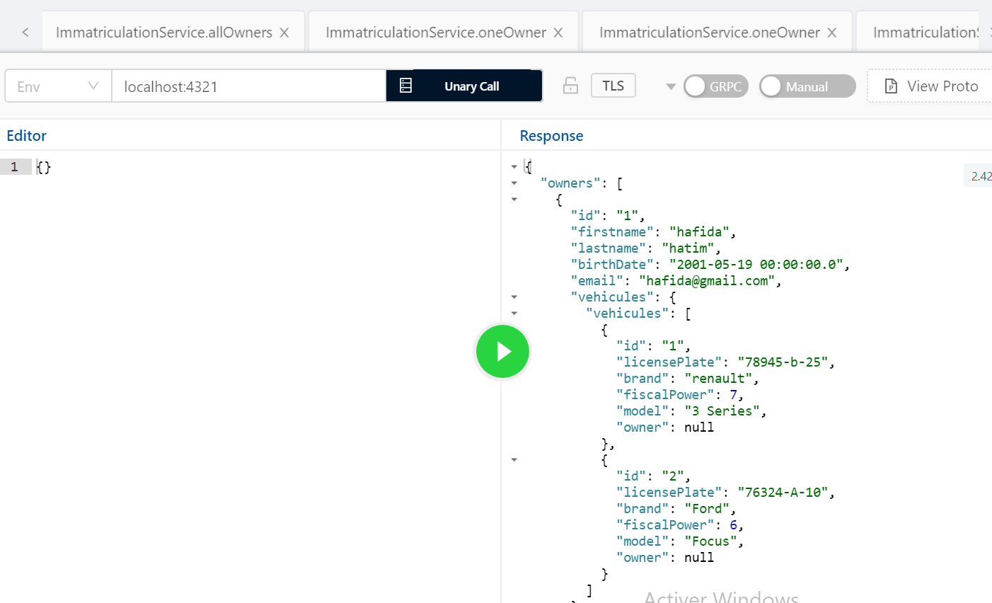The image size is (992, 603).
Task: Collapse the owners array in the response
Action: (x=514, y=183)
